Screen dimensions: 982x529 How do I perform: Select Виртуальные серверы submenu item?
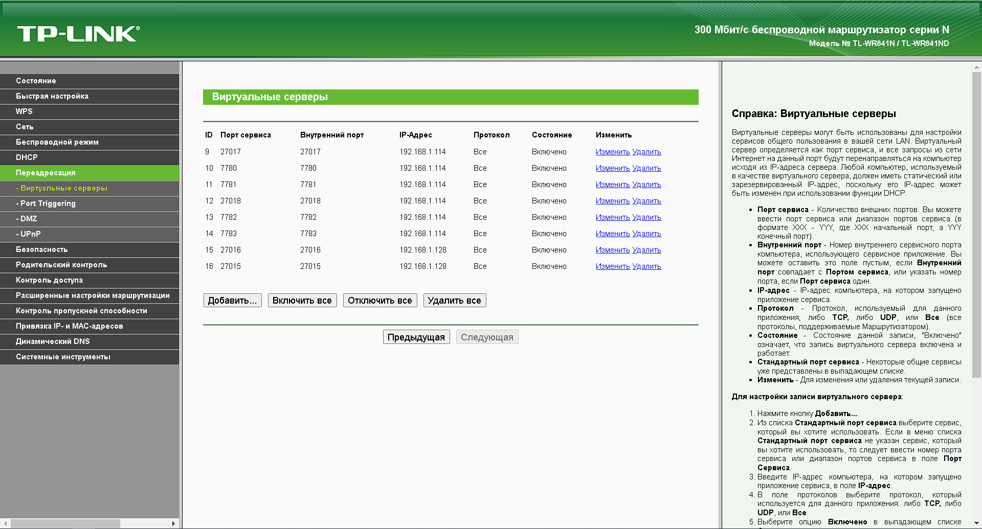click(90, 188)
